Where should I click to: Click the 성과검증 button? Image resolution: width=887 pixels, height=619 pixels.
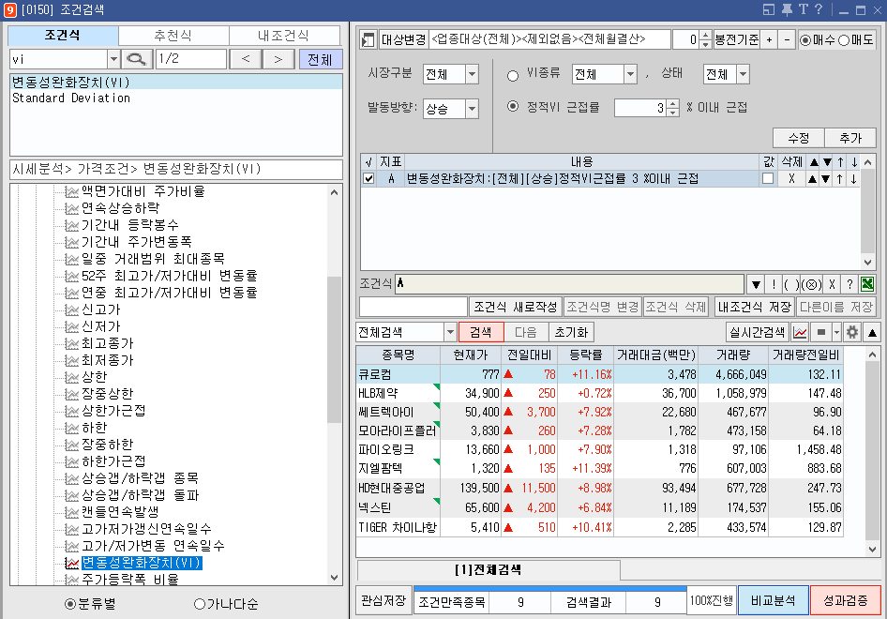846,601
